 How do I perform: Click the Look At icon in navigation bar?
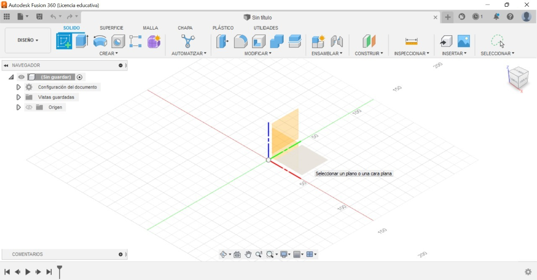point(237,254)
